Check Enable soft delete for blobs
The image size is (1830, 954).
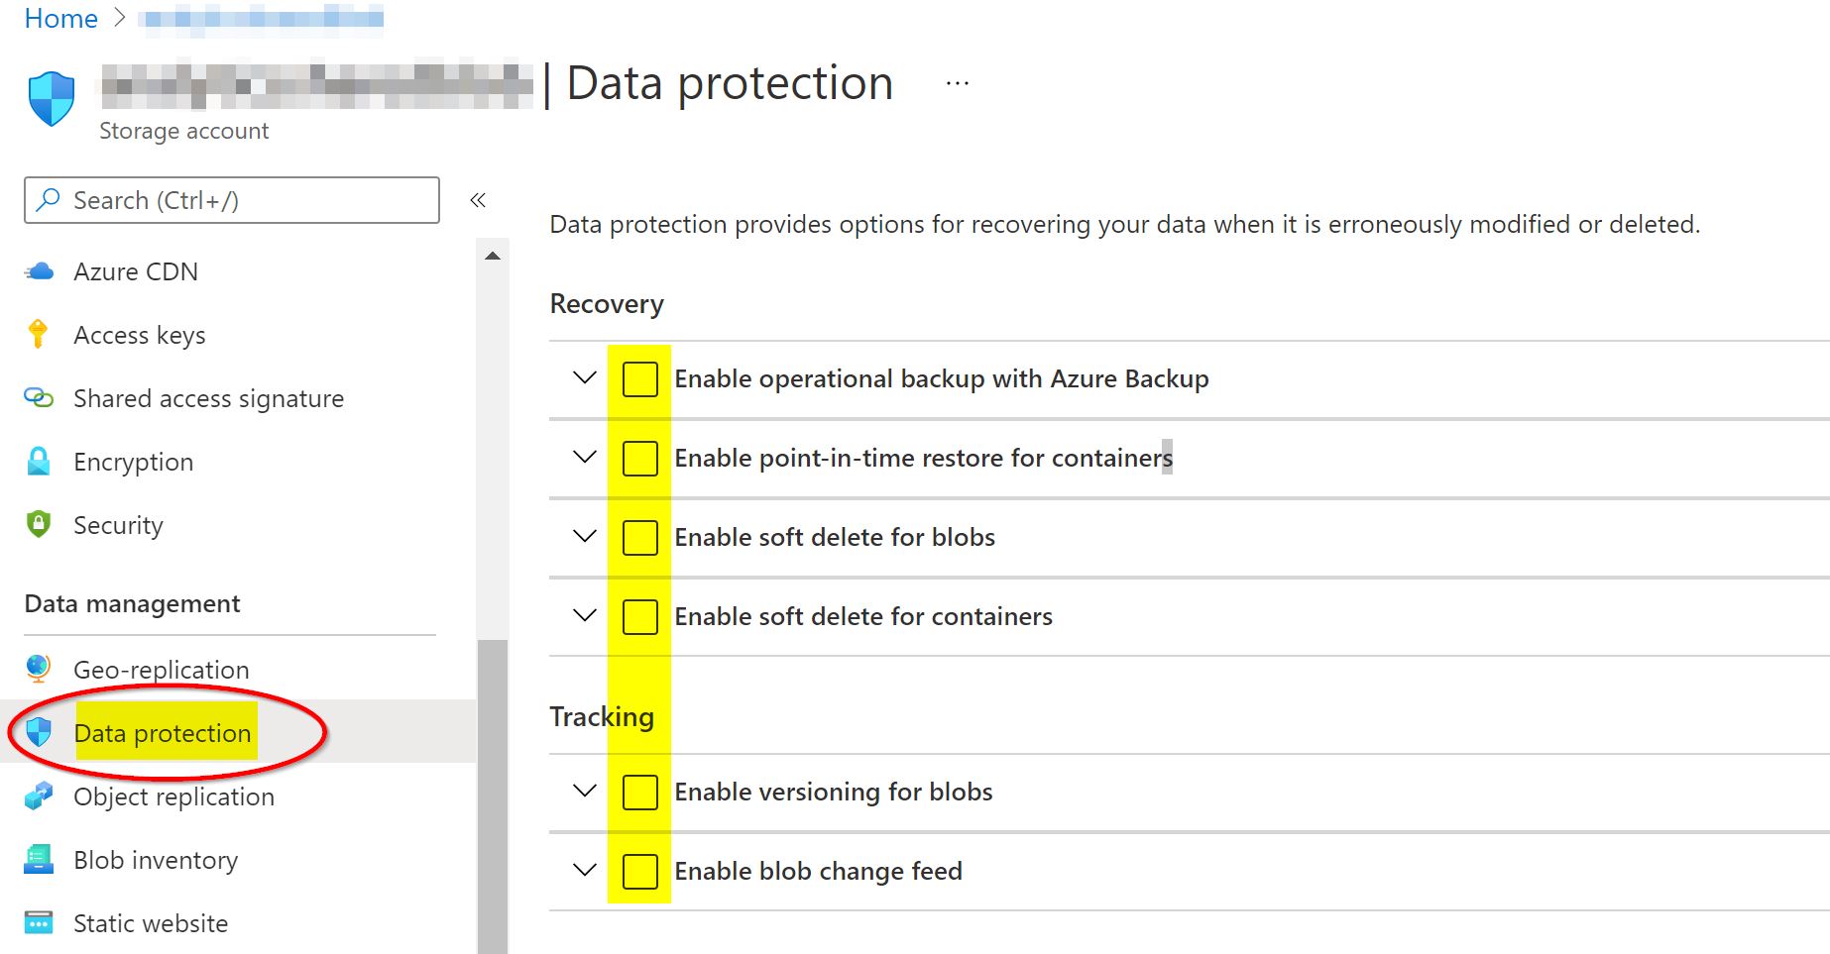639,538
